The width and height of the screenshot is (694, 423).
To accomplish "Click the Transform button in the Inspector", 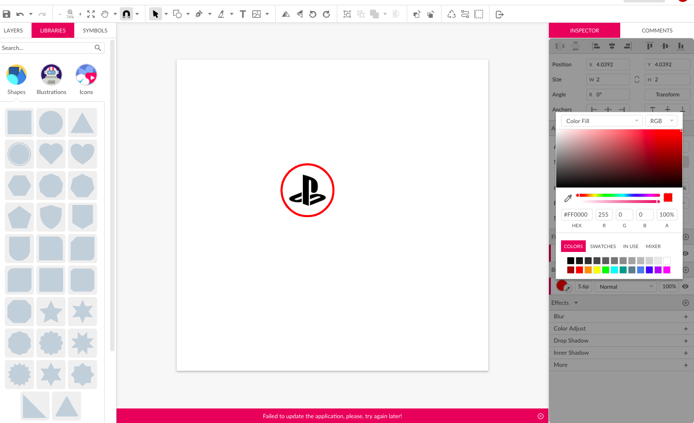I will [667, 94].
